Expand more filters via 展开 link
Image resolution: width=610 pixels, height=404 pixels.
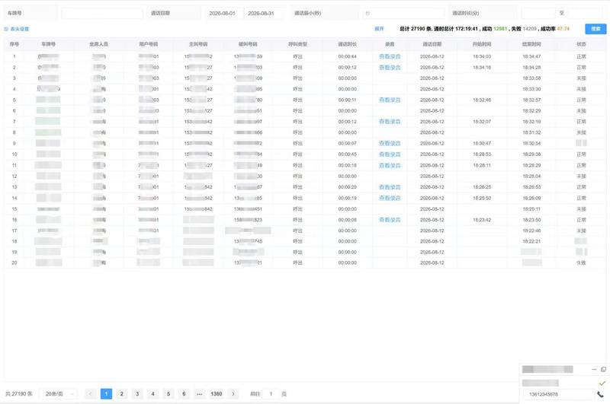379,29
